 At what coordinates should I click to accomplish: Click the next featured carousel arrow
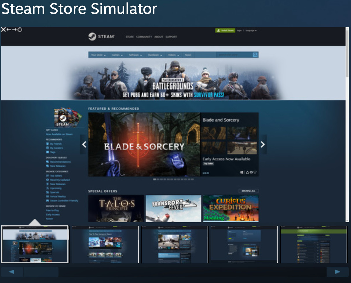(x=262, y=144)
